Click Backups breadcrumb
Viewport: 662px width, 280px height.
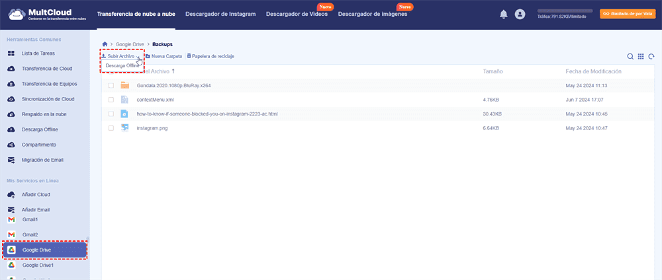[163, 44]
